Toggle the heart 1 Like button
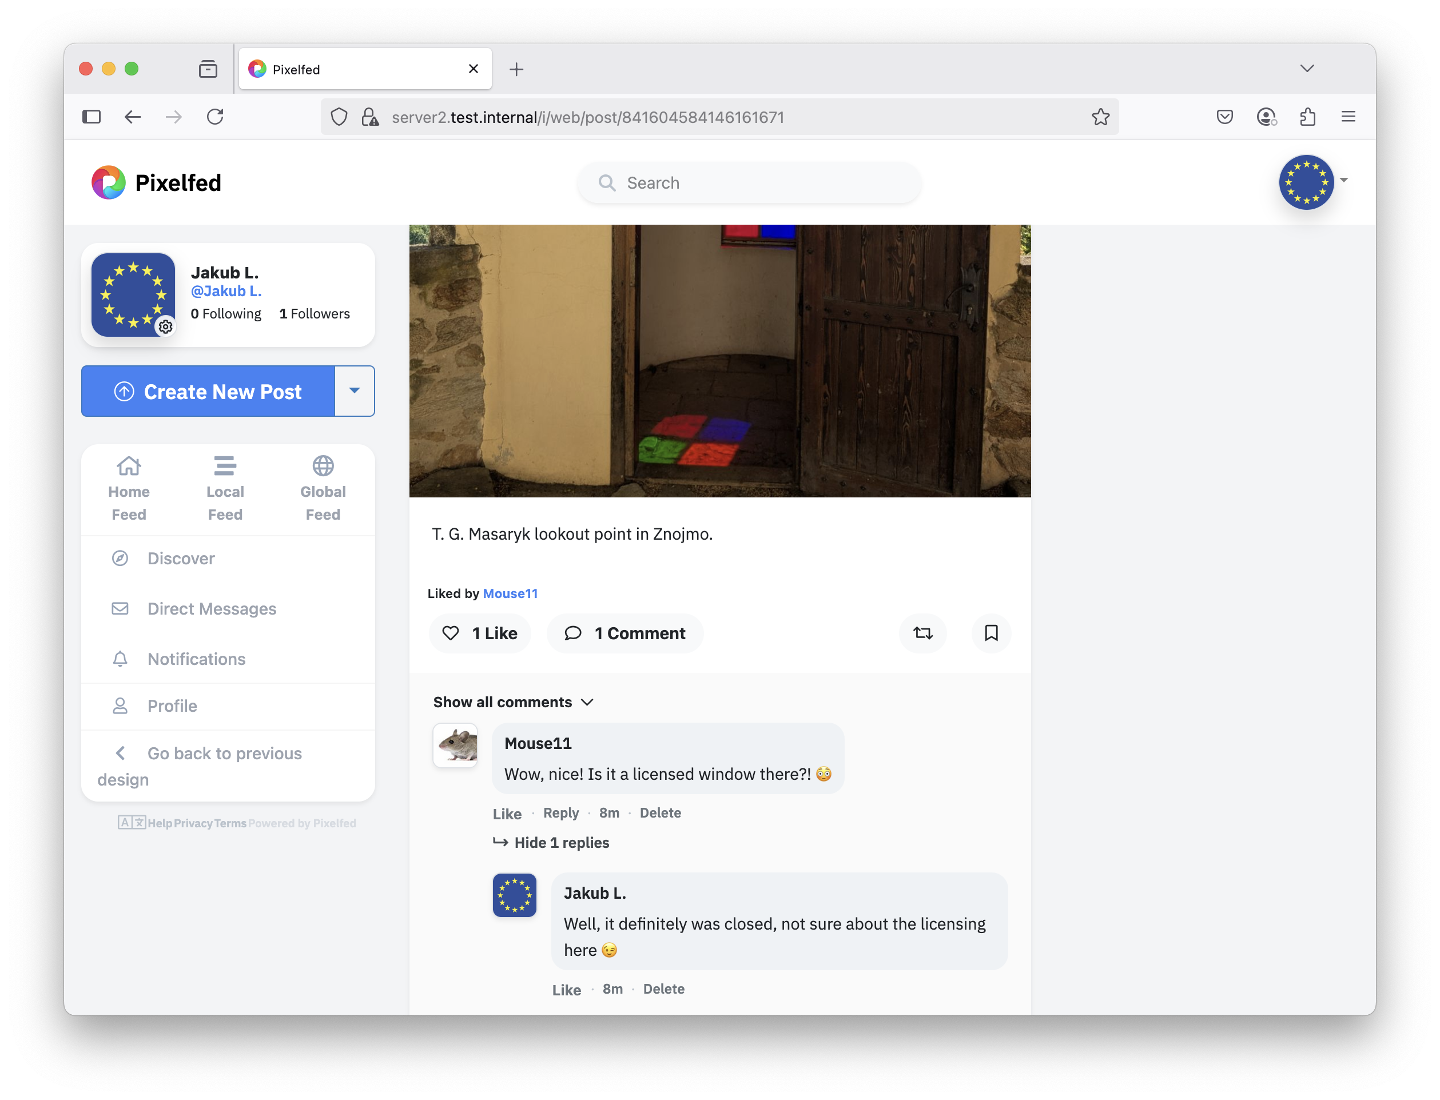 480,633
